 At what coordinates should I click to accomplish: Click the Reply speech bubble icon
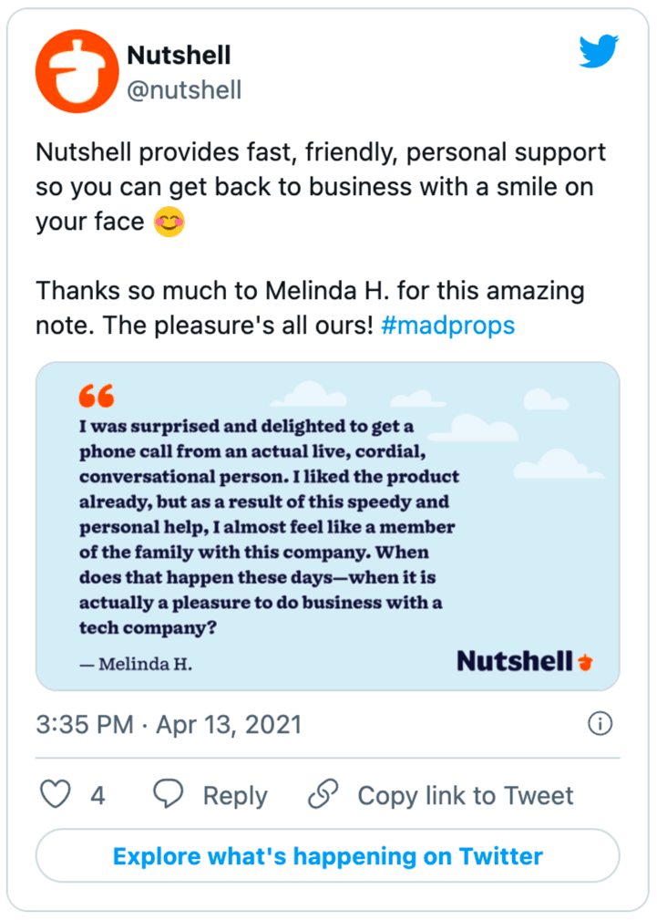coord(168,794)
